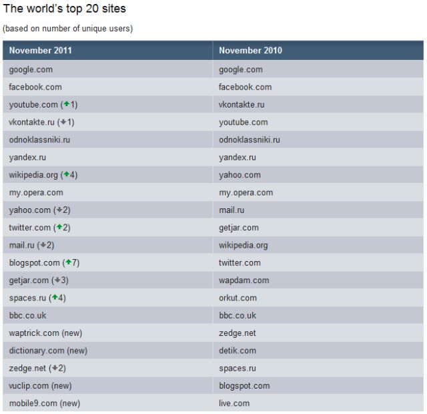
Task: Click the title 'The world's top 20 sites'
Action: point(65,9)
